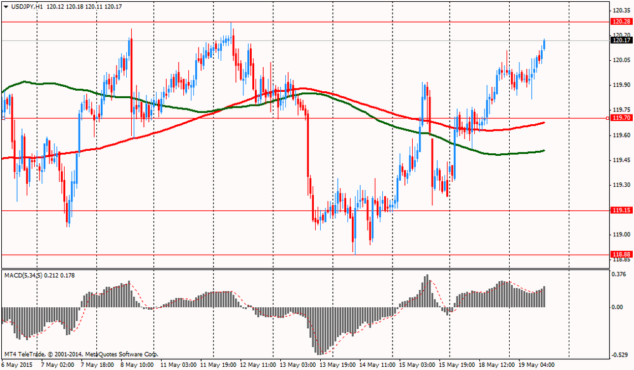Click the 6 May 2015 date label
The width and height of the screenshot is (634, 370).
17,365
